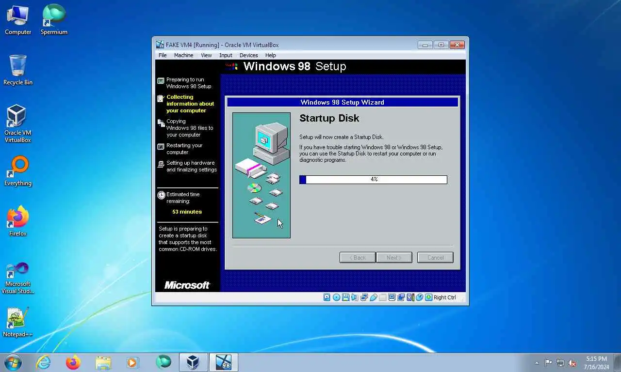This screenshot has width=621, height=372.
Task: Select the Everything desktop shortcut
Action: coord(18,171)
